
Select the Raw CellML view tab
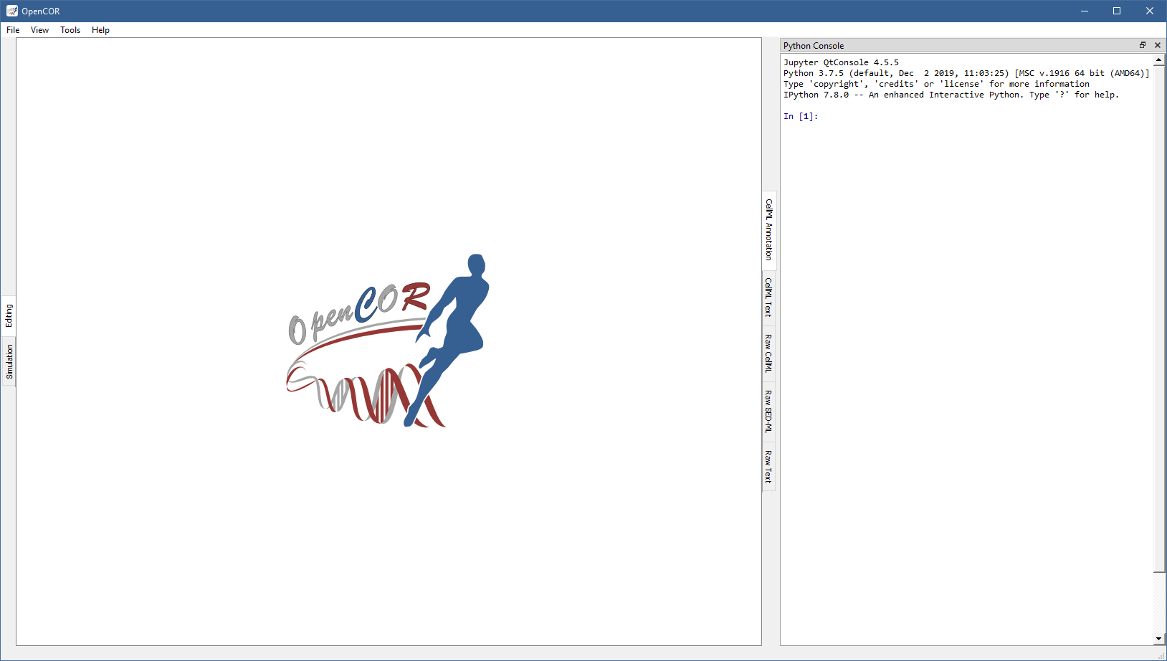click(768, 353)
